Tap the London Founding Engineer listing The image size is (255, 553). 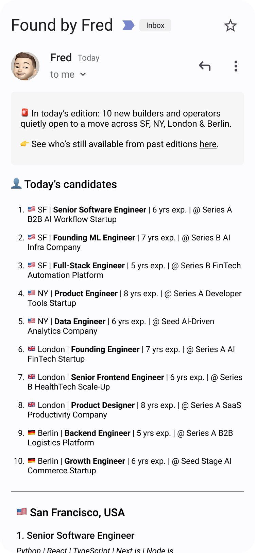click(105, 349)
